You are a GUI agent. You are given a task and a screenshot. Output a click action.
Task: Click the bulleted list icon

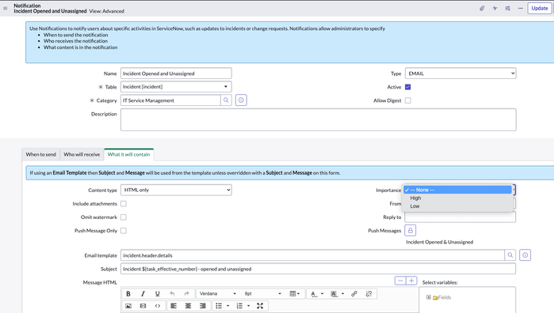point(219,306)
